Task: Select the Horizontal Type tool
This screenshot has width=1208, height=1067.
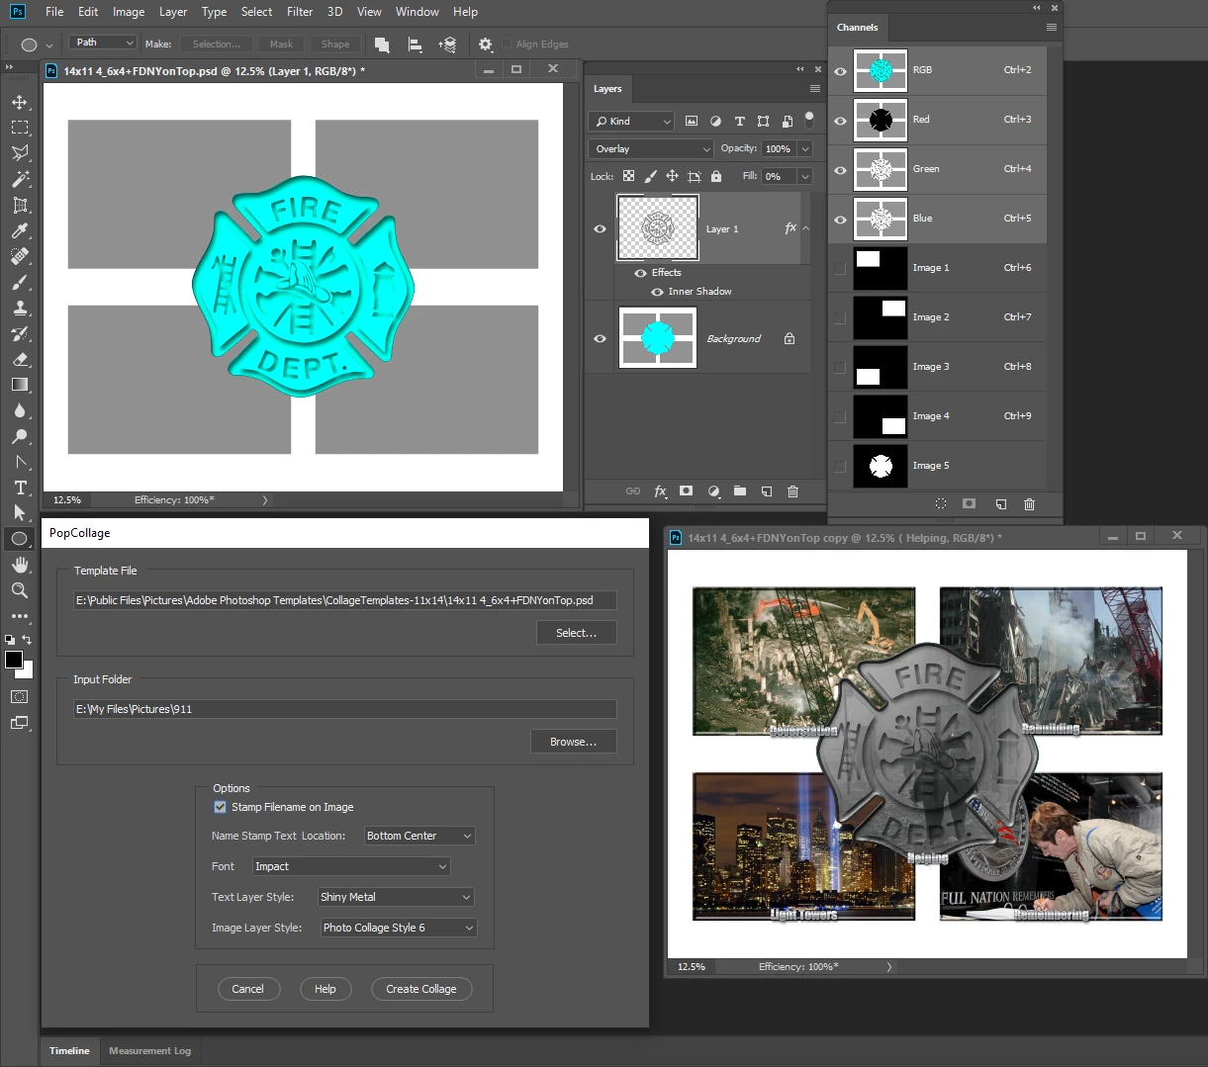Action: 19,488
